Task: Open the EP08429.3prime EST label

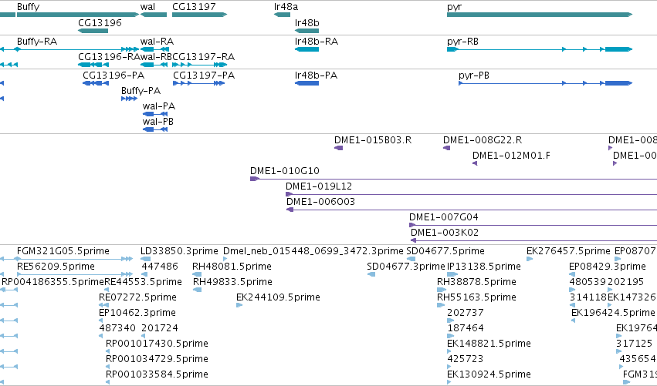Action: click(x=608, y=267)
